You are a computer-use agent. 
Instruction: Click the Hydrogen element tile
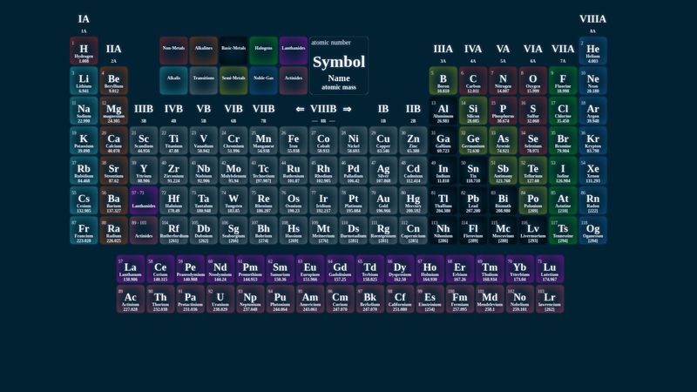pyautogui.click(x=84, y=51)
